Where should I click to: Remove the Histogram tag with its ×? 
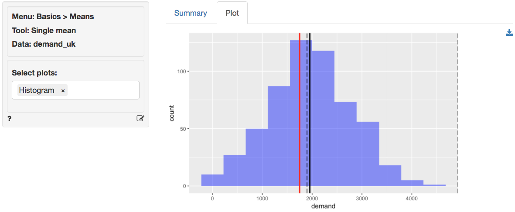63,91
